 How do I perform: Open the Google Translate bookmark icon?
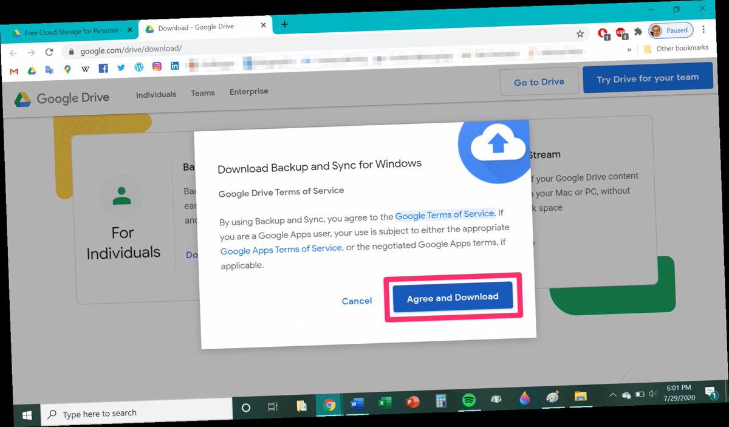pyautogui.click(x=49, y=70)
